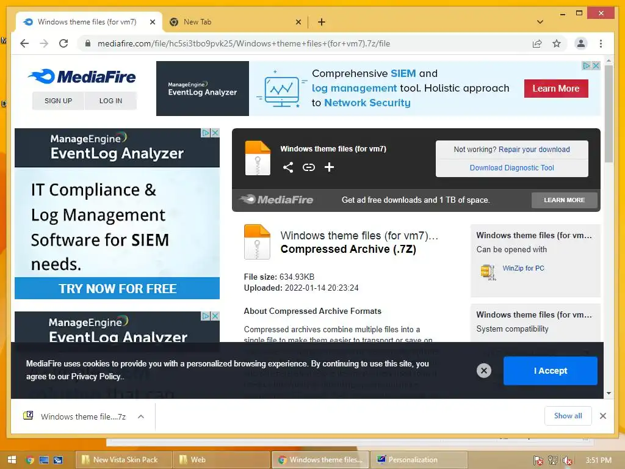Open the Repair your download link

tap(534, 150)
